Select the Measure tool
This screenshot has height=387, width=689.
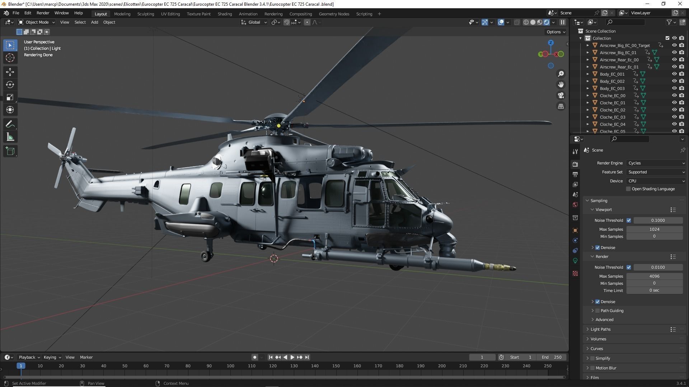(10, 137)
